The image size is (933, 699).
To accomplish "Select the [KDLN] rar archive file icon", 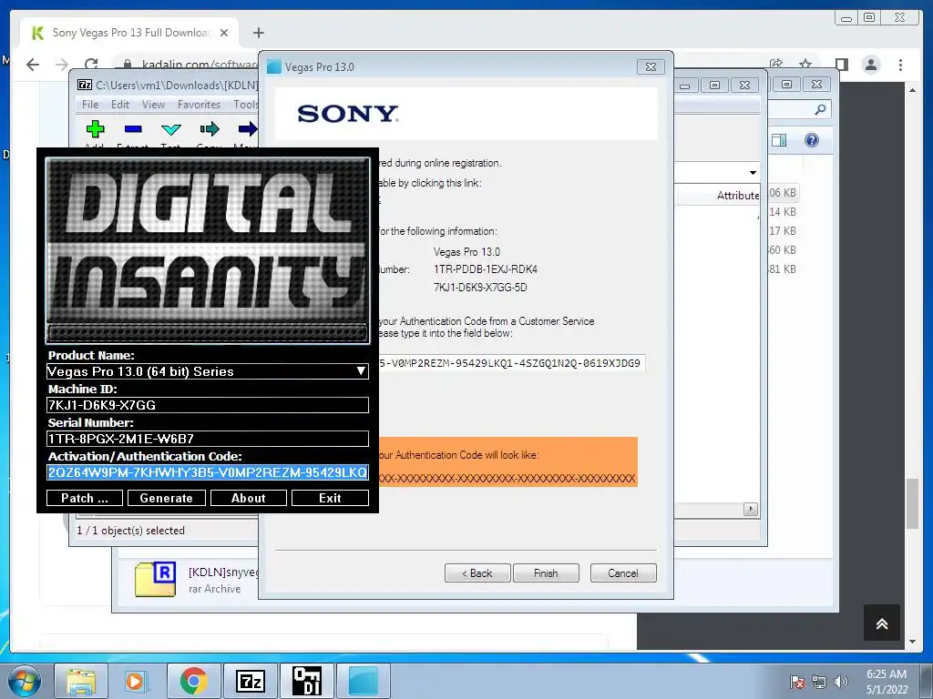I will click(155, 579).
